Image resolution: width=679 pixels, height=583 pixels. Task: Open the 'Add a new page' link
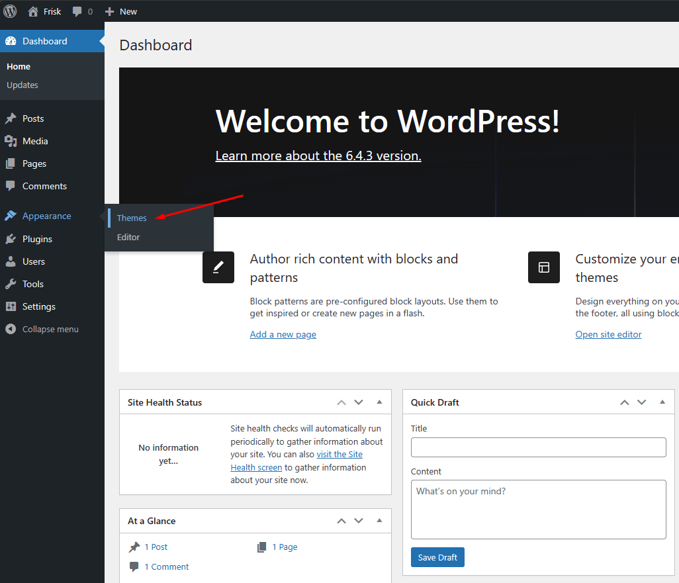283,334
